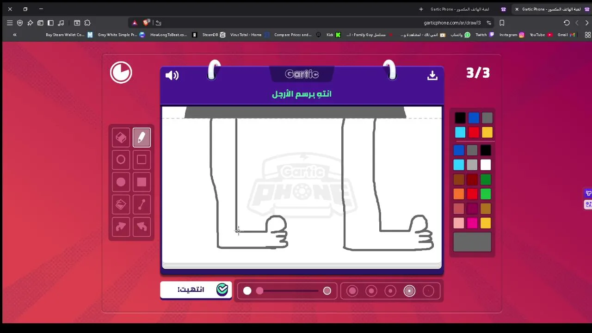Click the round timer clock indicator

click(121, 73)
